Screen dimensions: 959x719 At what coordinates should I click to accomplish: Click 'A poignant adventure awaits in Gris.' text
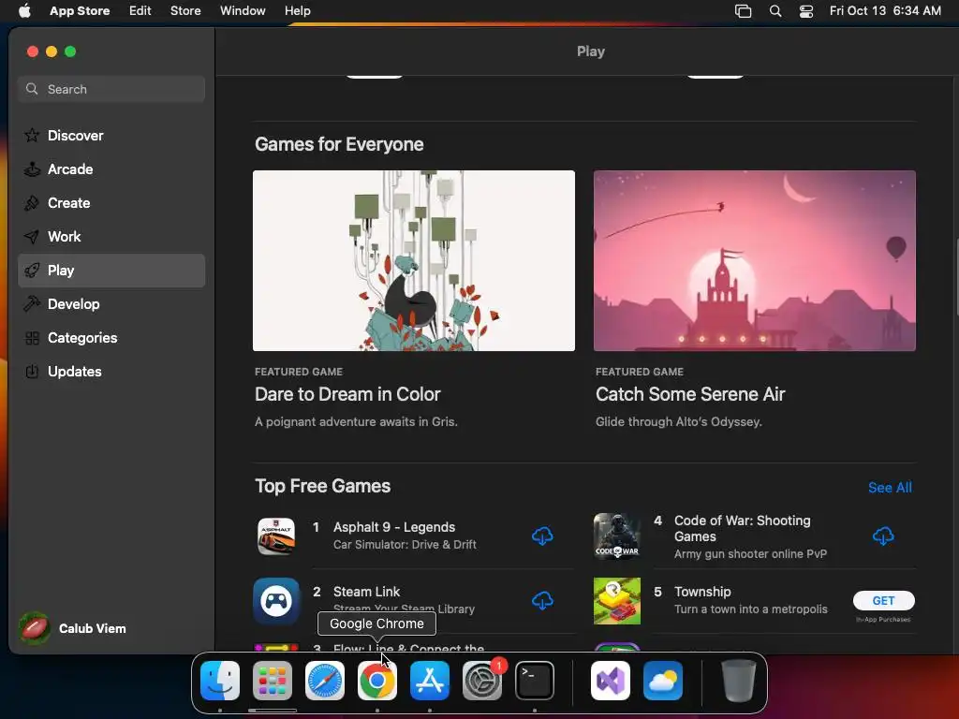point(356,422)
